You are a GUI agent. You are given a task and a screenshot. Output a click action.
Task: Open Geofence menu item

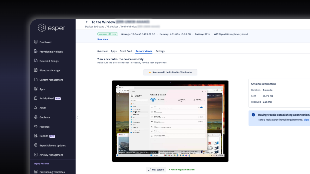coord(45,117)
